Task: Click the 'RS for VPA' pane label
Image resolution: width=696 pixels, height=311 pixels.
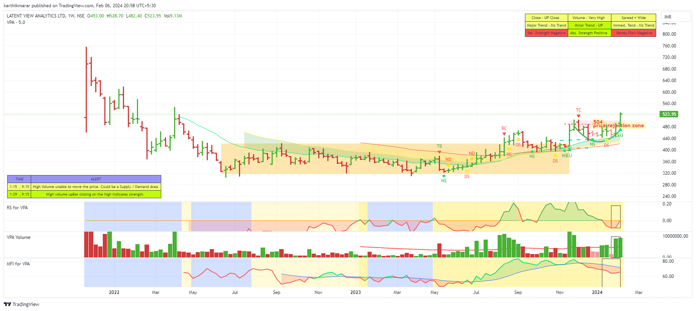Action: tap(17, 208)
